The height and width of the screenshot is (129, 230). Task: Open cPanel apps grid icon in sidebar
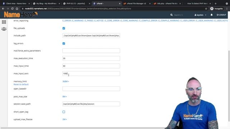pyautogui.click(x=4, y=22)
